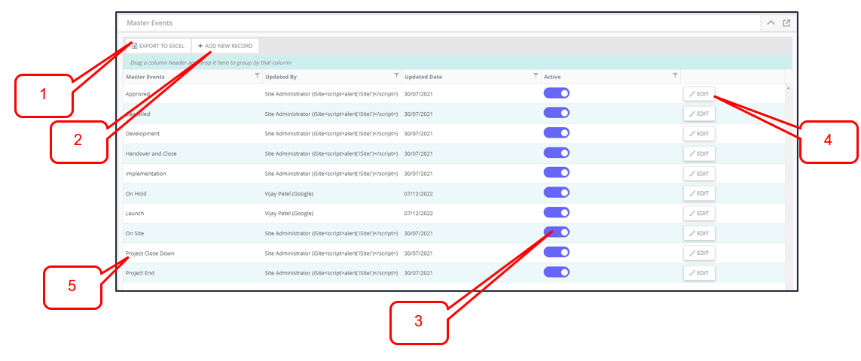The image size is (861, 361).
Task: Select the On Site cell
Action: click(135, 233)
